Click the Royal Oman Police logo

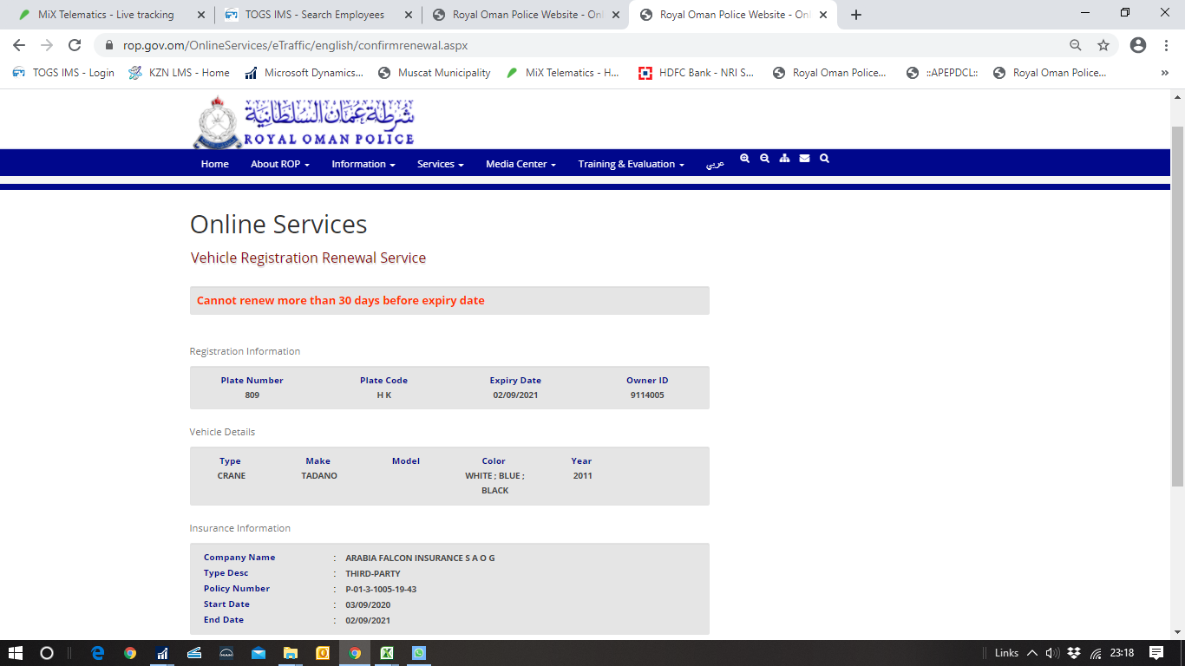tap(304, 122)
